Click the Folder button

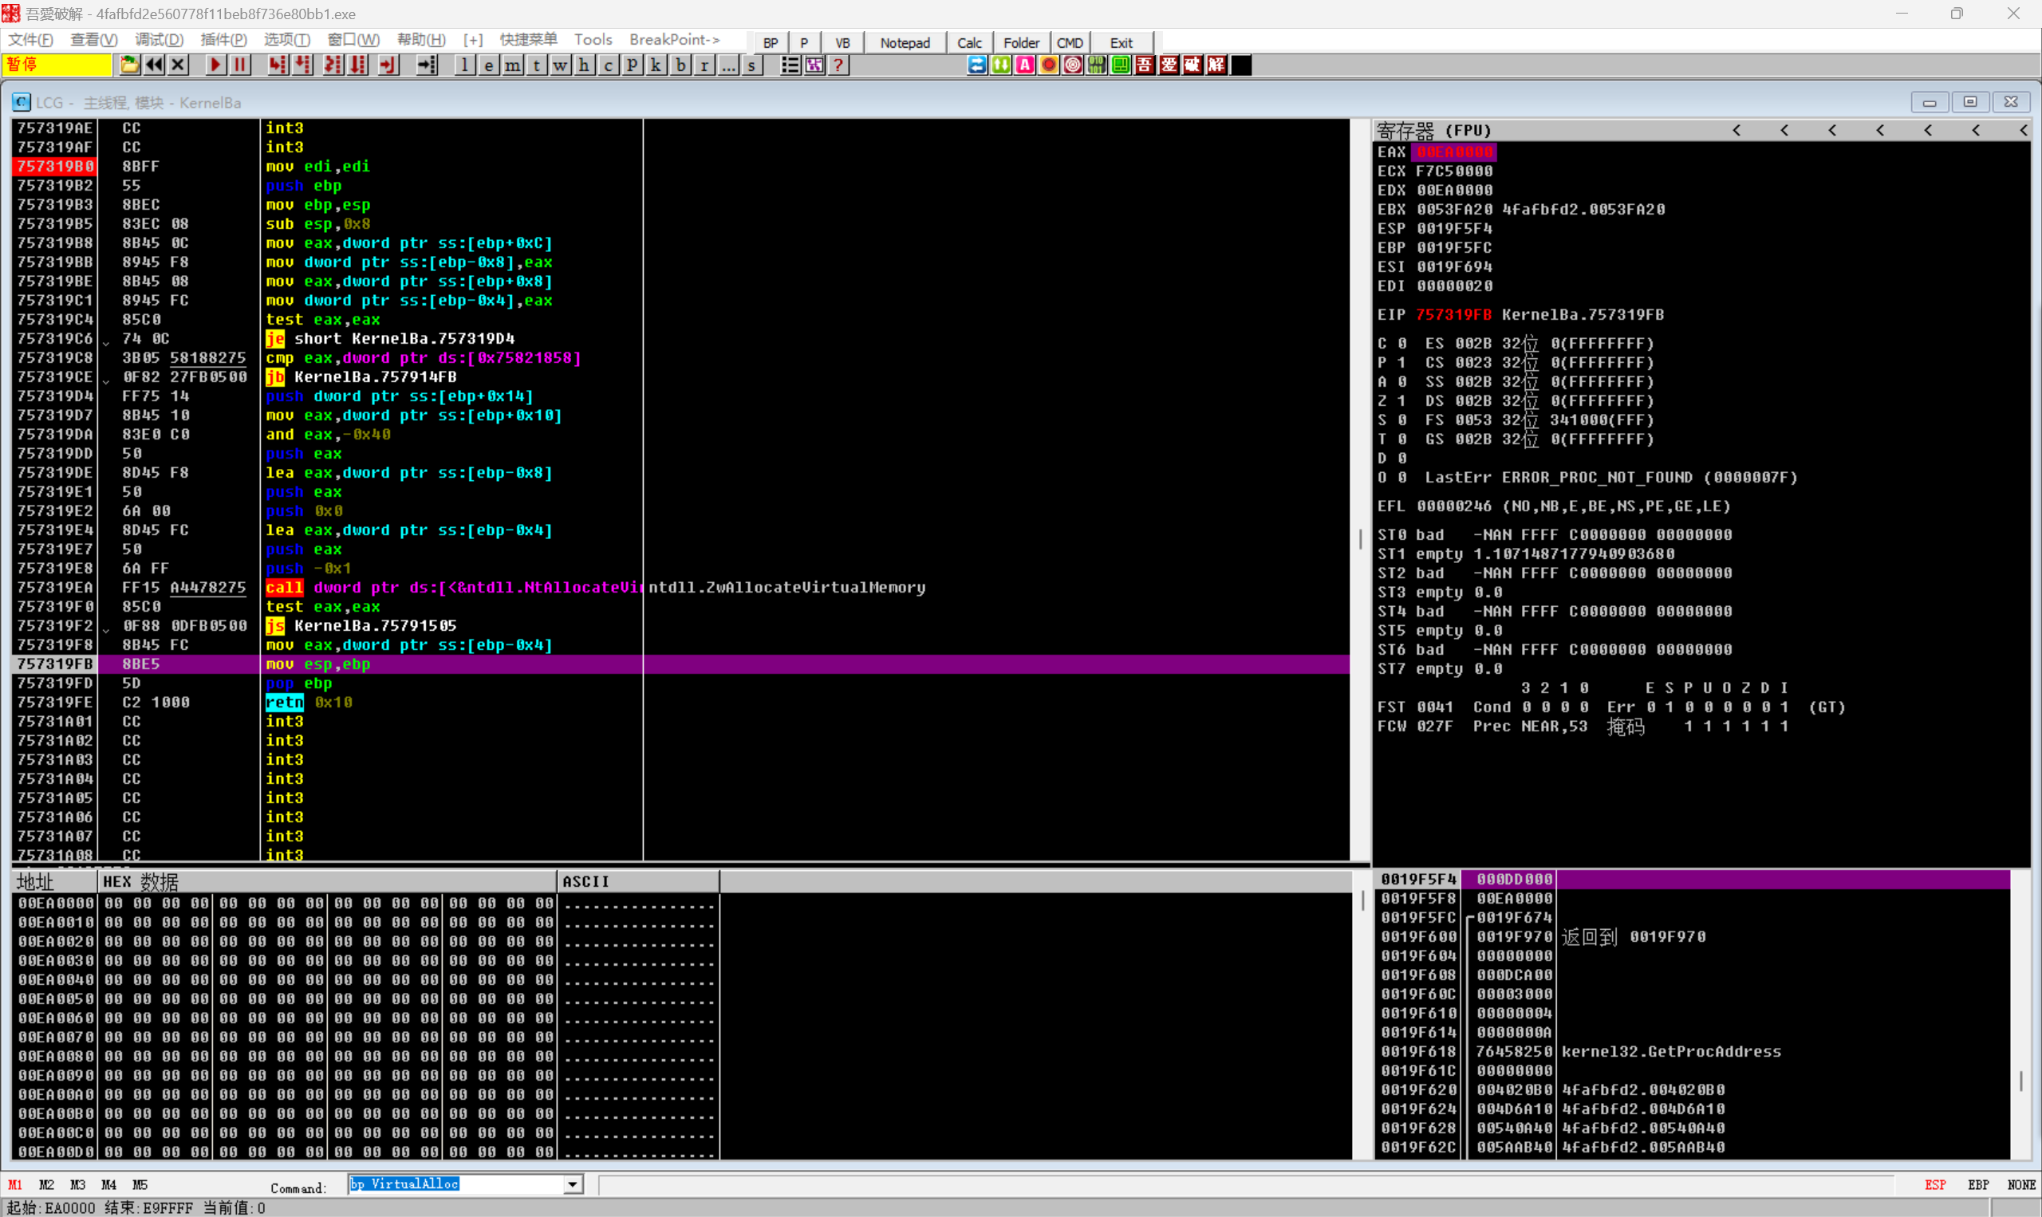pos(1021,42)
